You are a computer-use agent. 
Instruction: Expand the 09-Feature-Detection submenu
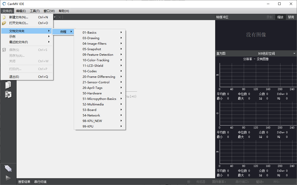point(100,54)
